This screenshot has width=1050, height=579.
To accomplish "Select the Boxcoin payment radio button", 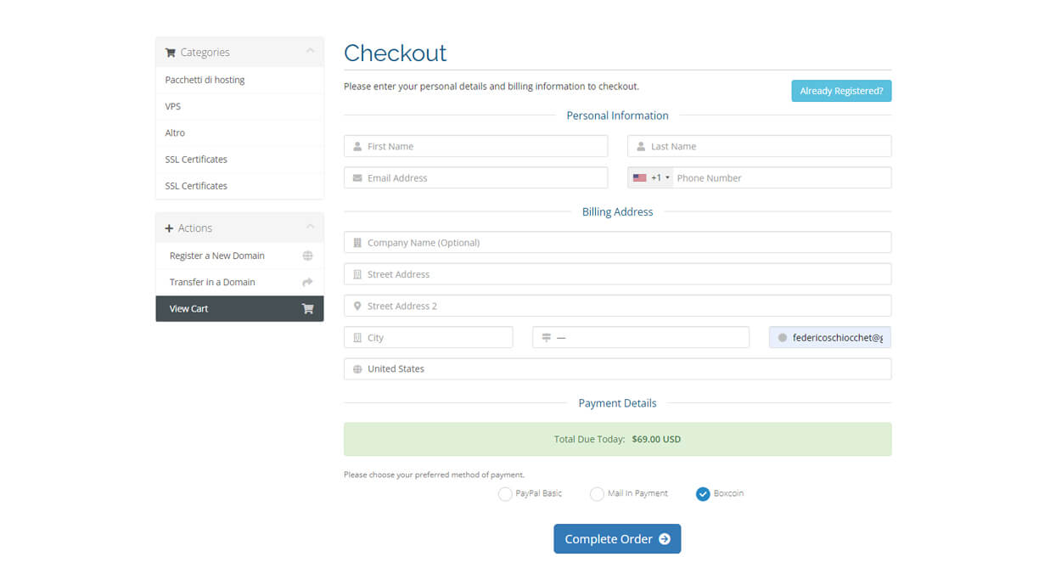I will point(703,494).
